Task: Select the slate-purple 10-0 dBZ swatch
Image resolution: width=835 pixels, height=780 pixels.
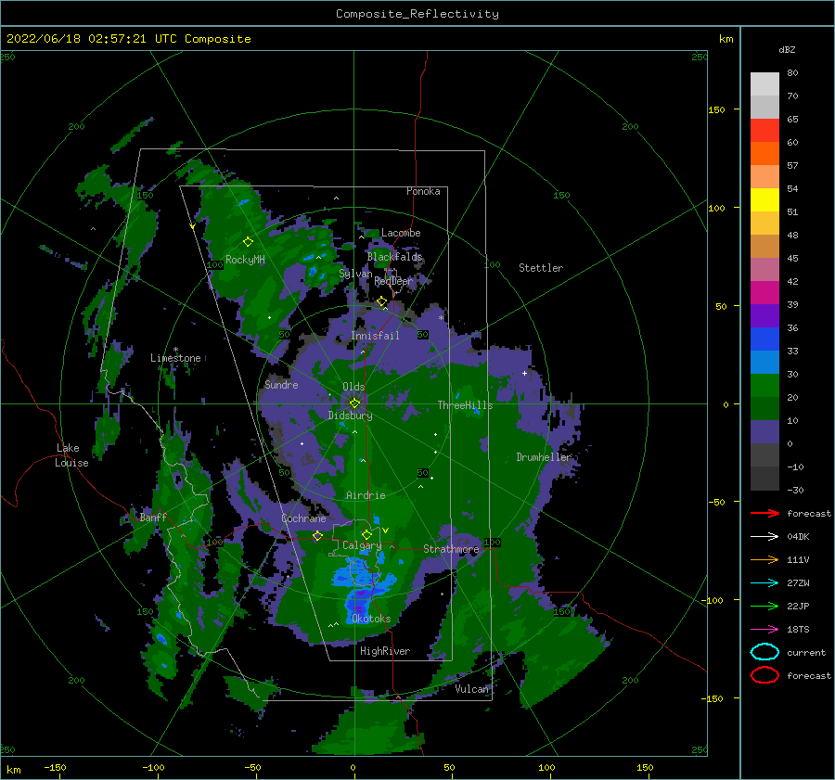Action: click(x=764, y=432)
